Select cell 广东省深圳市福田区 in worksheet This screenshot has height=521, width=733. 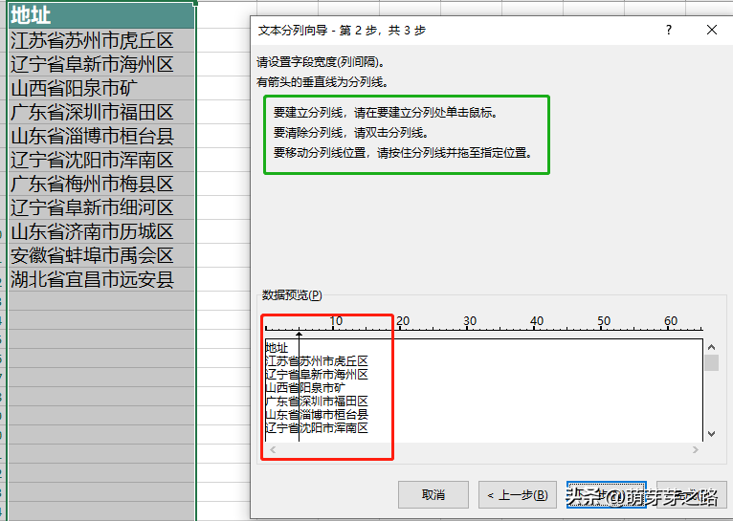(x=101, y=112)
